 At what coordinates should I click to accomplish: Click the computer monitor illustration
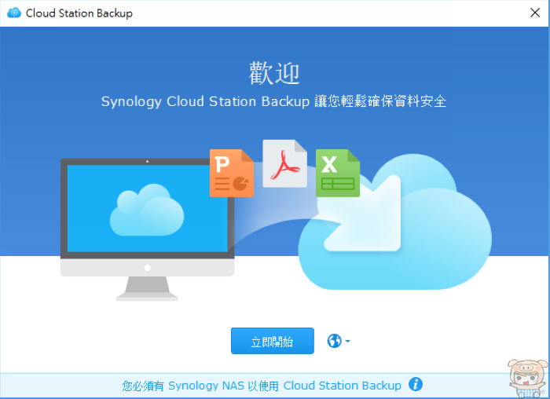pos(148,229)
